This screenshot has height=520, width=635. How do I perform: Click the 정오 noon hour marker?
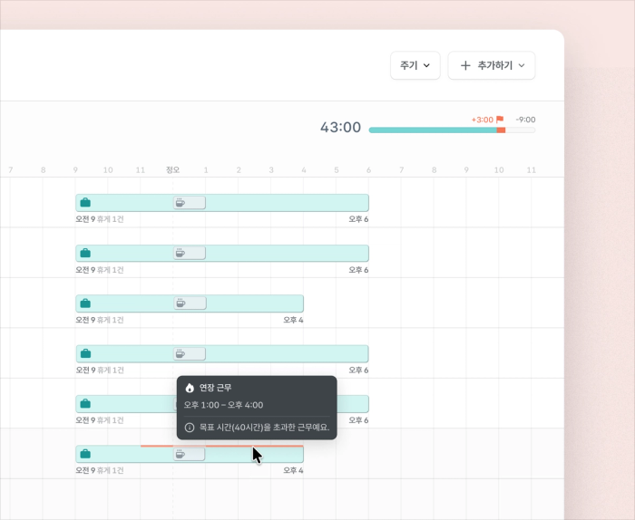pos(173,169)
